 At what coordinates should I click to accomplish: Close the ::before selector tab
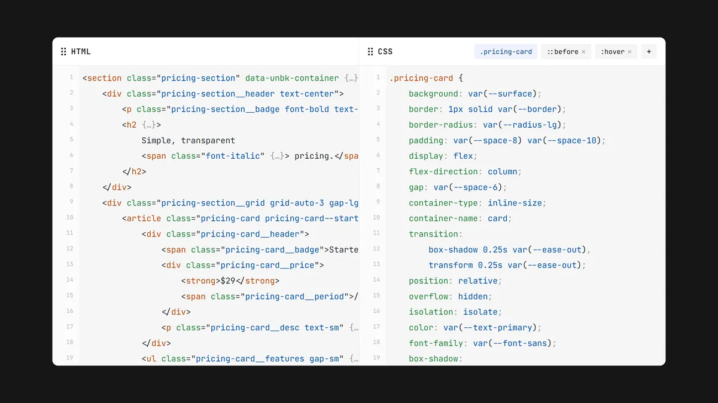[x=583, y=52]
